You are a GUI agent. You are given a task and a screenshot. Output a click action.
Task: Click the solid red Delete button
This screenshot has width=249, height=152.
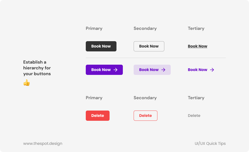click(98, 116)
